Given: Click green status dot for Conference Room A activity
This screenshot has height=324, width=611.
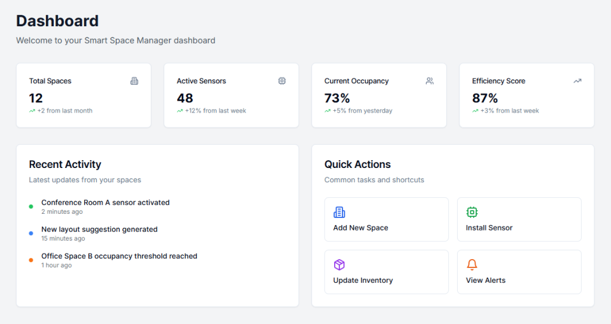Looking at the screenshot, I should pyautogui.click(x=31, y=207).
